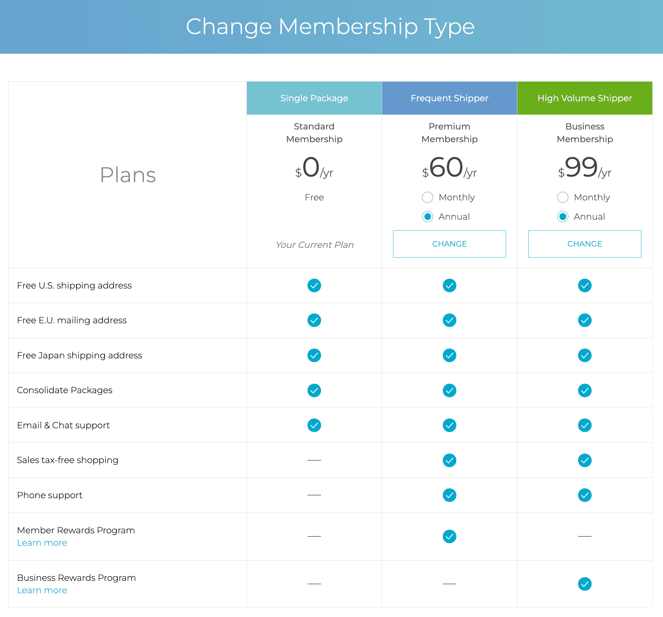This screenshot has height=617, width=663.
Task: Click Premium checkmark for Member Rewards Program
Action: pos(449,536)
